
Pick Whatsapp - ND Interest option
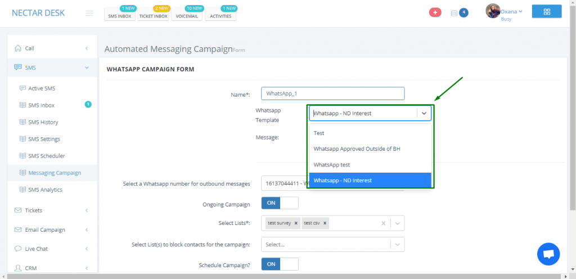coord(370,180)
